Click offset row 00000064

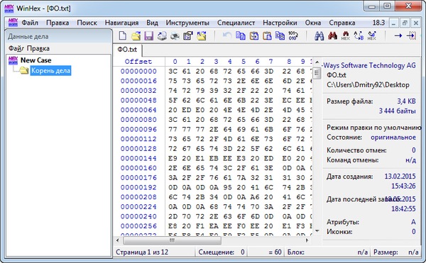tap(138, 110)
